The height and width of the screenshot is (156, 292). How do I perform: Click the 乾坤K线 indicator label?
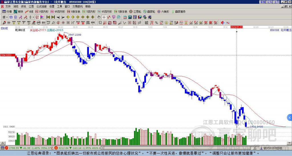[20, 30]
